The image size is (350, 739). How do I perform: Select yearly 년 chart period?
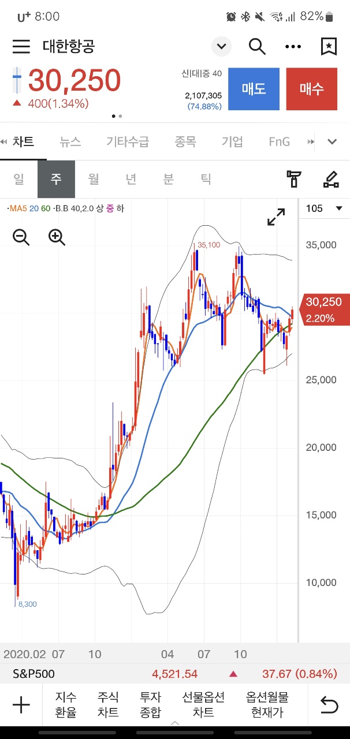(131, 179)
